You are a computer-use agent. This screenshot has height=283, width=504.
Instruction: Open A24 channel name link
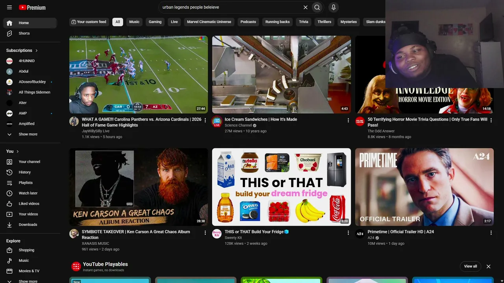[371, 238]
